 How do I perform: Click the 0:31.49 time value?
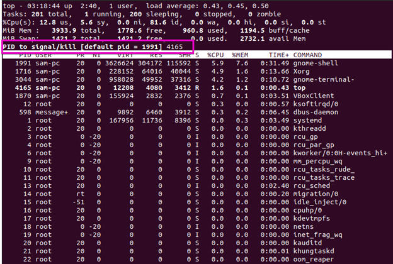tap(275, 63)
